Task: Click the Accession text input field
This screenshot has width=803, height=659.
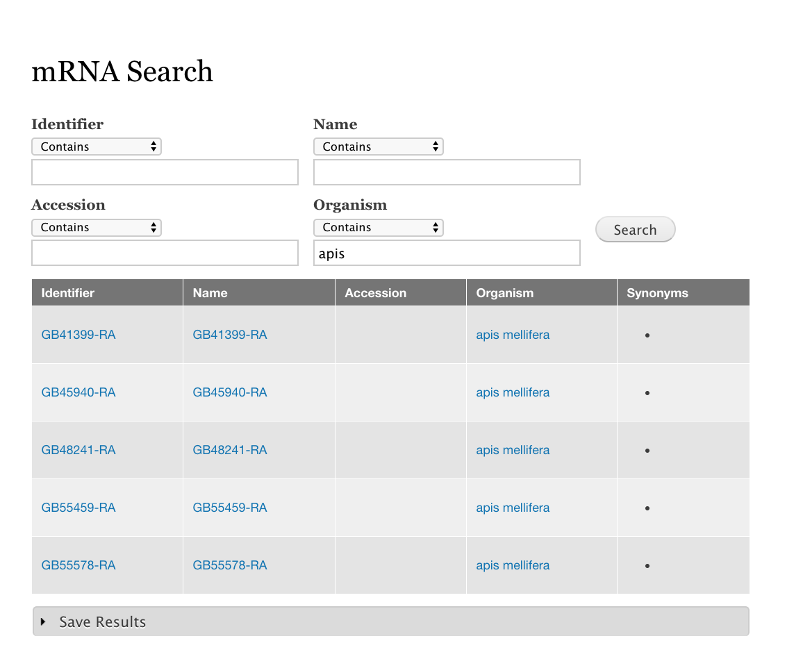Action: 165,253
